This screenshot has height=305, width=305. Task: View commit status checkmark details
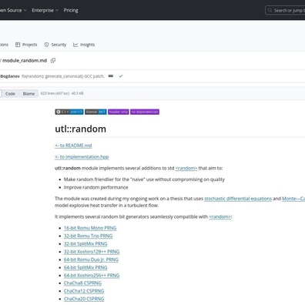pyautogui.click(x=121, y=76)
